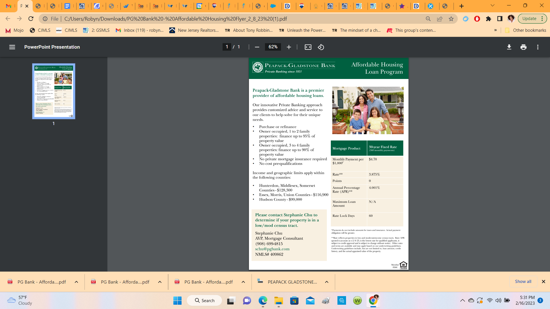Open the Chrome side panel
This screenshot has height=309, width=550.
[500, 19]
